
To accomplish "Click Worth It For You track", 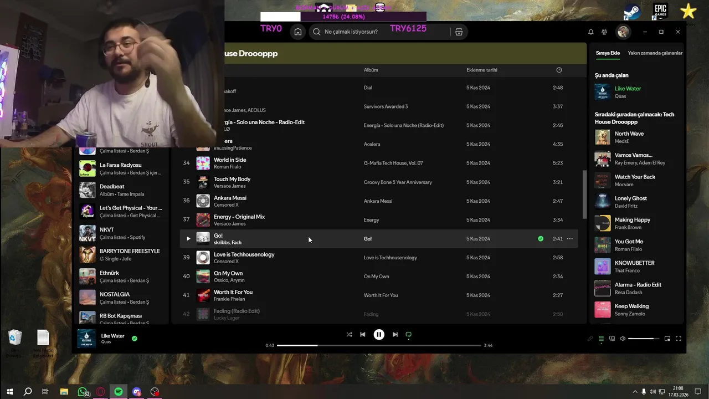I will [379, 295].
